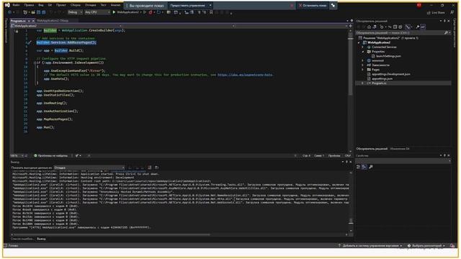
Task: Open the Правка menu
Action: (29, 5)
